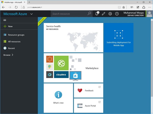Click the Cloudera tile

click(x=61, y=75)
